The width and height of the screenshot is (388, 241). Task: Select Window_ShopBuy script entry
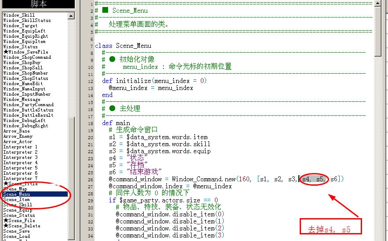[x=22, y=62]
